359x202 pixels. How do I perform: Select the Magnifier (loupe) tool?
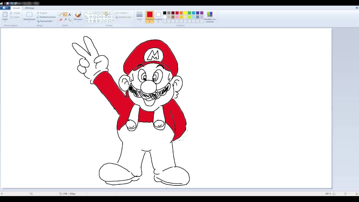tap(69, 20)
